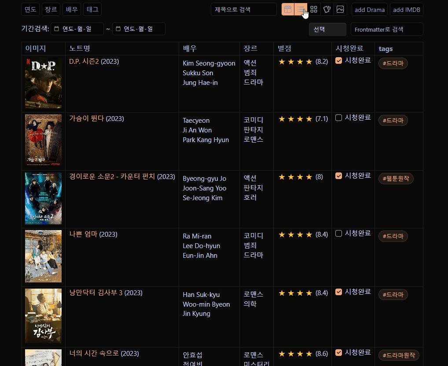
Task: Uncheck 시청완료 for 너의 시간 속으로
Action: pyautogui.click(x=338, y=352)
